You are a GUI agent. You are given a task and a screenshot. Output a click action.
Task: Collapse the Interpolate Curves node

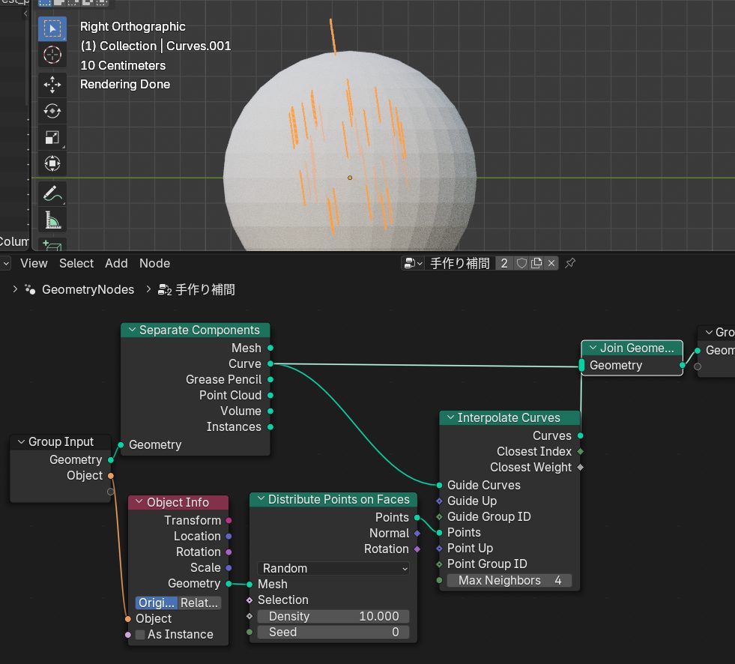[450, 418]
